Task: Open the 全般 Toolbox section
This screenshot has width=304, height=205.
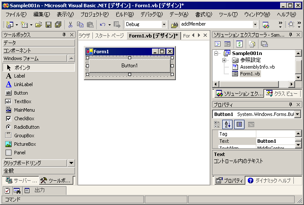Action: [x=39, y=170]
